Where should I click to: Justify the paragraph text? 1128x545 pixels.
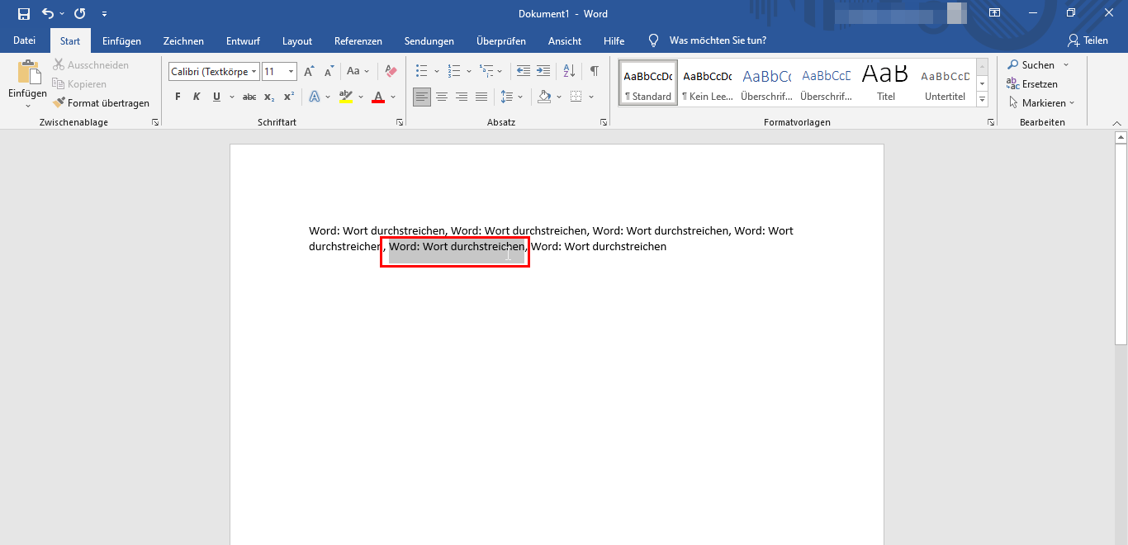[x=481, y=97]
